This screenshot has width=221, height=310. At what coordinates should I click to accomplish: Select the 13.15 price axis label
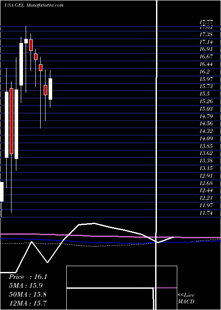[206, 168]
